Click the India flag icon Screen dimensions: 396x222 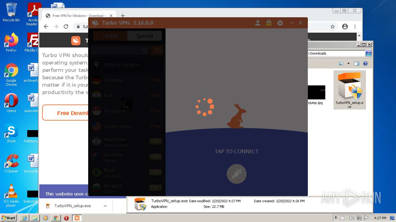[x=97, y=96]
